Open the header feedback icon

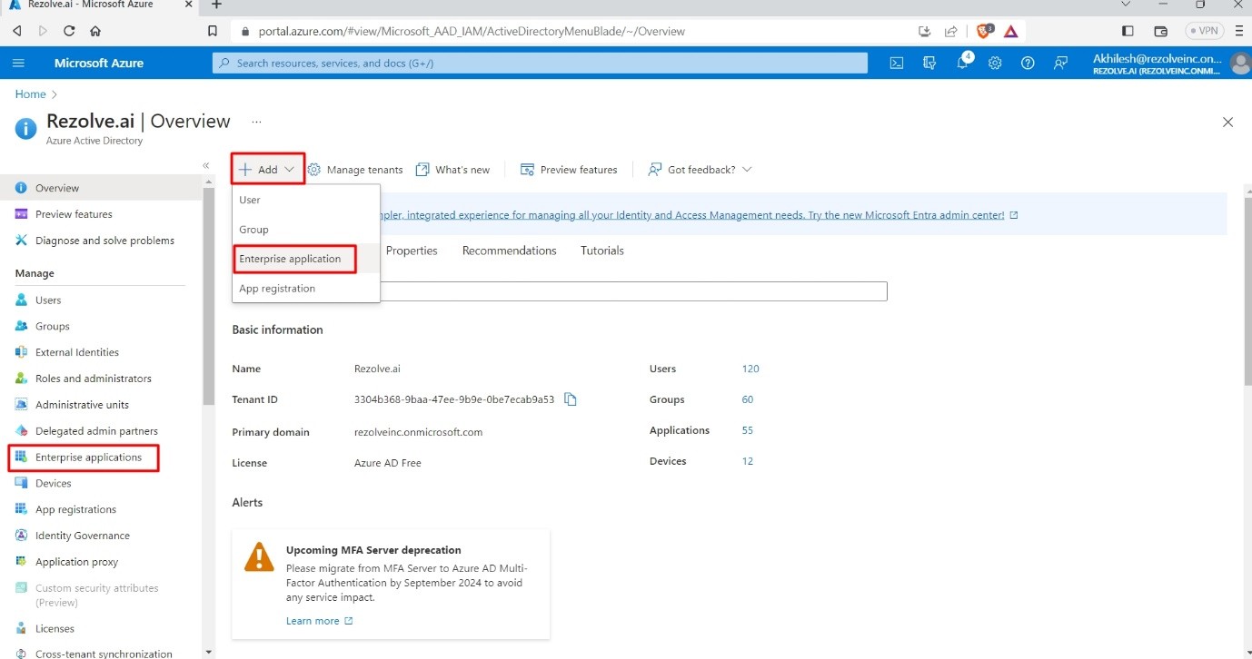pyautogui.click(x=1060, y=63)
